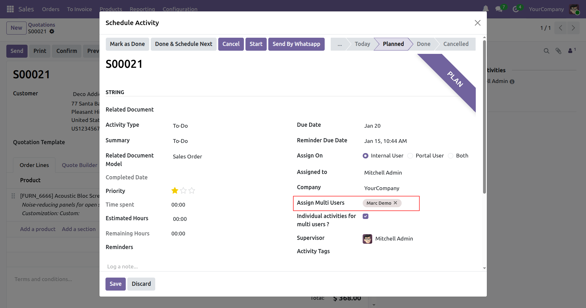Open the To Invoice menu

(x=80, y=9)
